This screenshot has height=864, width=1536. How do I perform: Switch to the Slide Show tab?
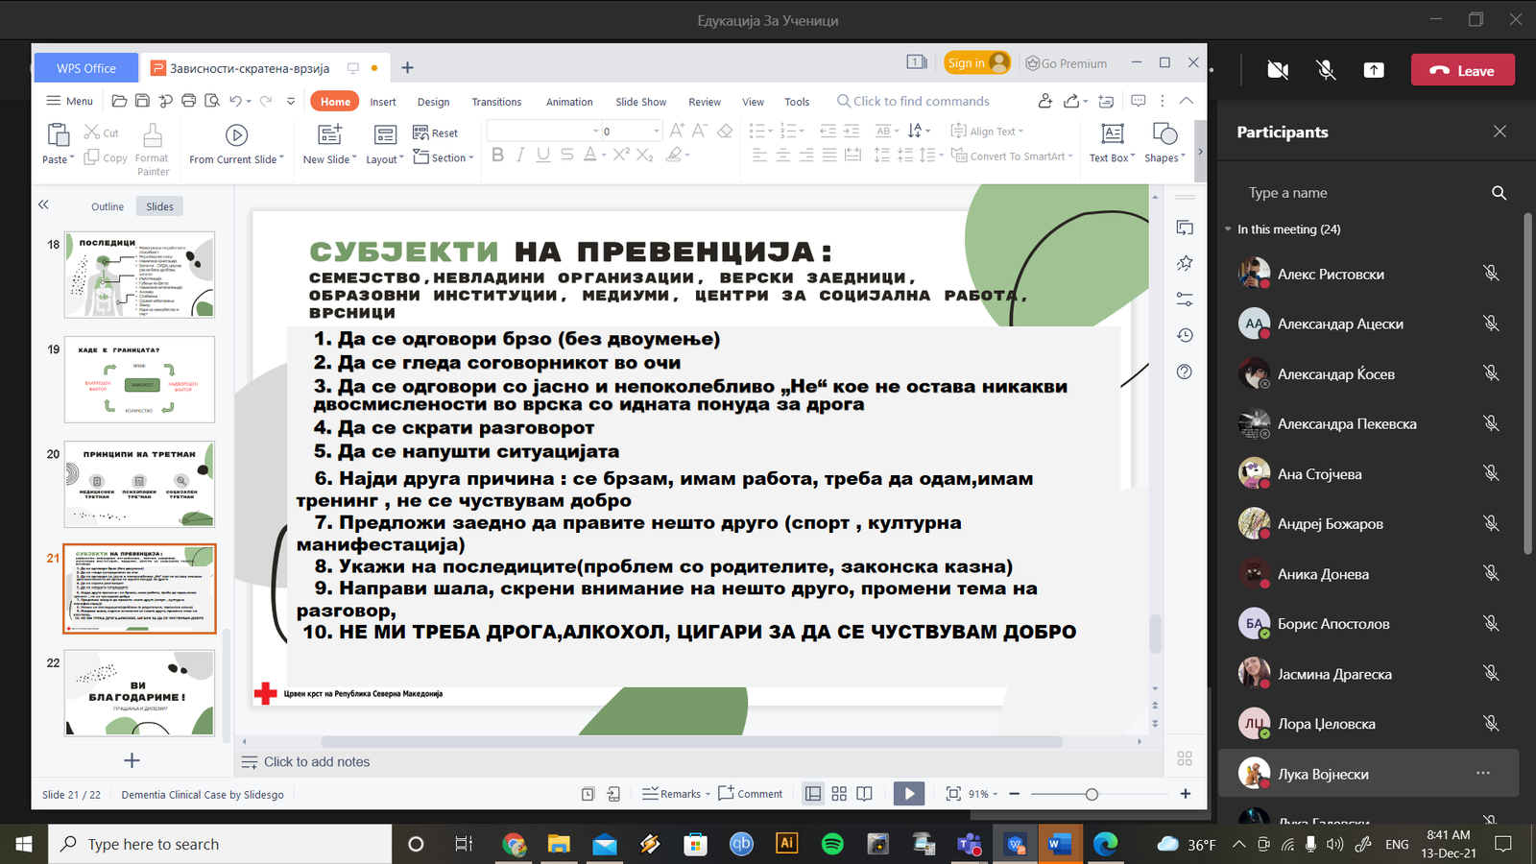pos(640,102)
